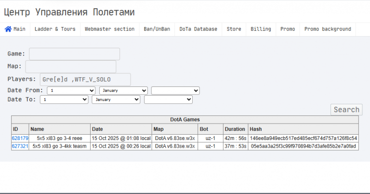This screenshot has height=194, width=370.
Task: Click duration '37m : 53s'
Action: [236, 146]
